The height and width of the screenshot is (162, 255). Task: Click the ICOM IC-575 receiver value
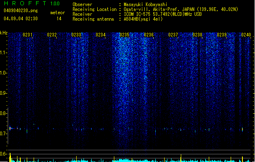[x=163, y=14]
